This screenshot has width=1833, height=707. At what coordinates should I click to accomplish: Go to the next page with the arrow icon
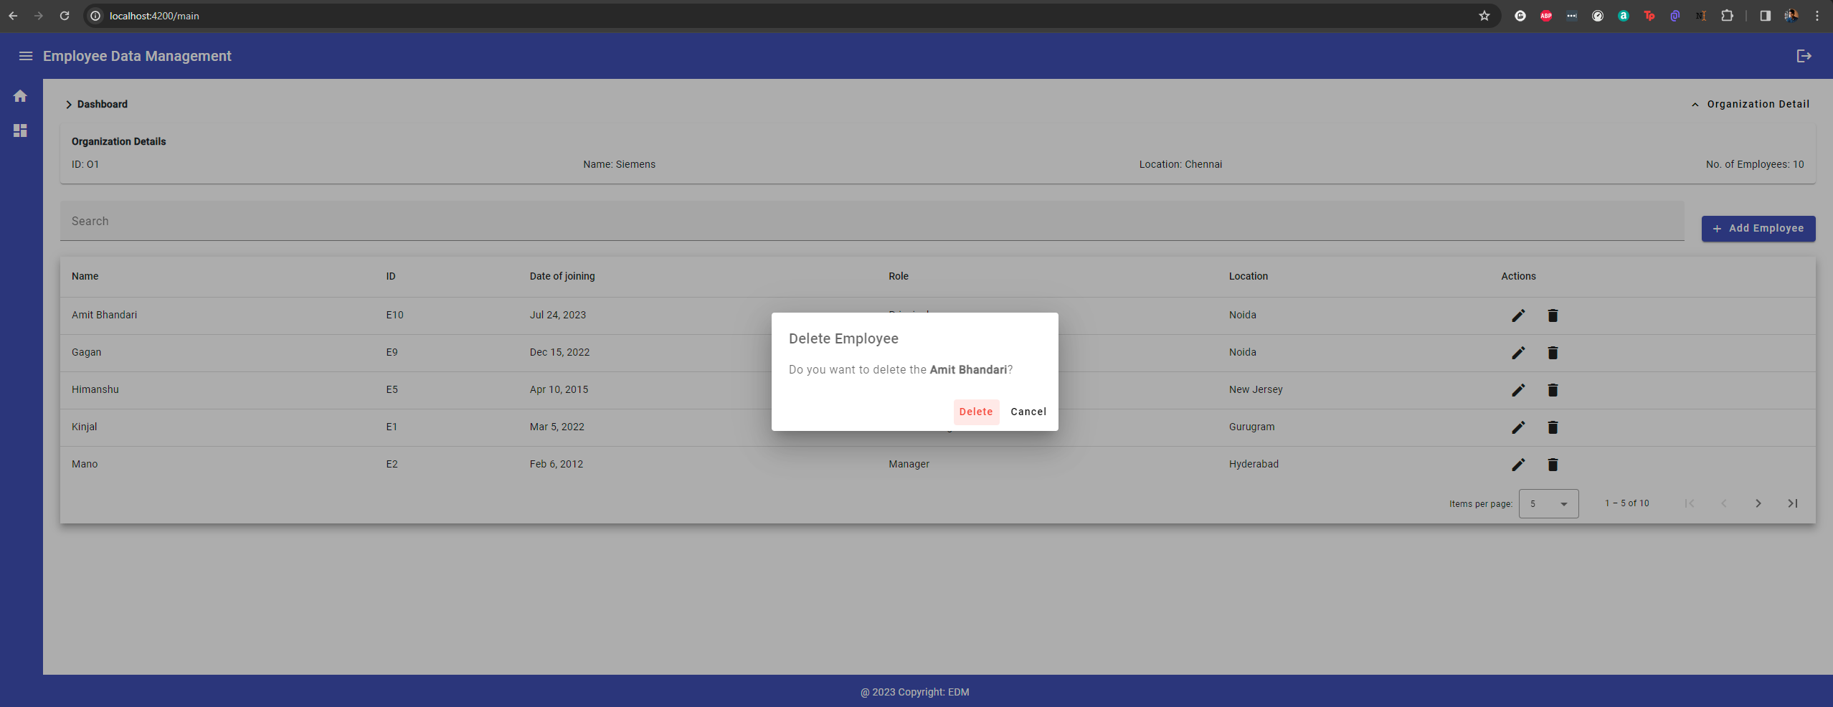point(1758,503)
